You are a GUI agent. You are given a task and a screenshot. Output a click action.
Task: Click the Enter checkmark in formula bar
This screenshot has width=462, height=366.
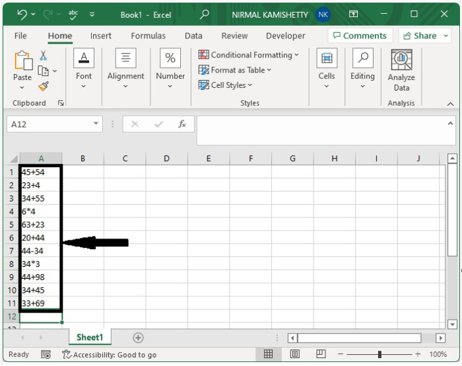point(158,124)
